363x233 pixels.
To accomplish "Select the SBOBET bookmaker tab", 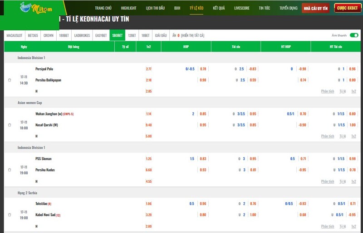I will click(117, 35).
